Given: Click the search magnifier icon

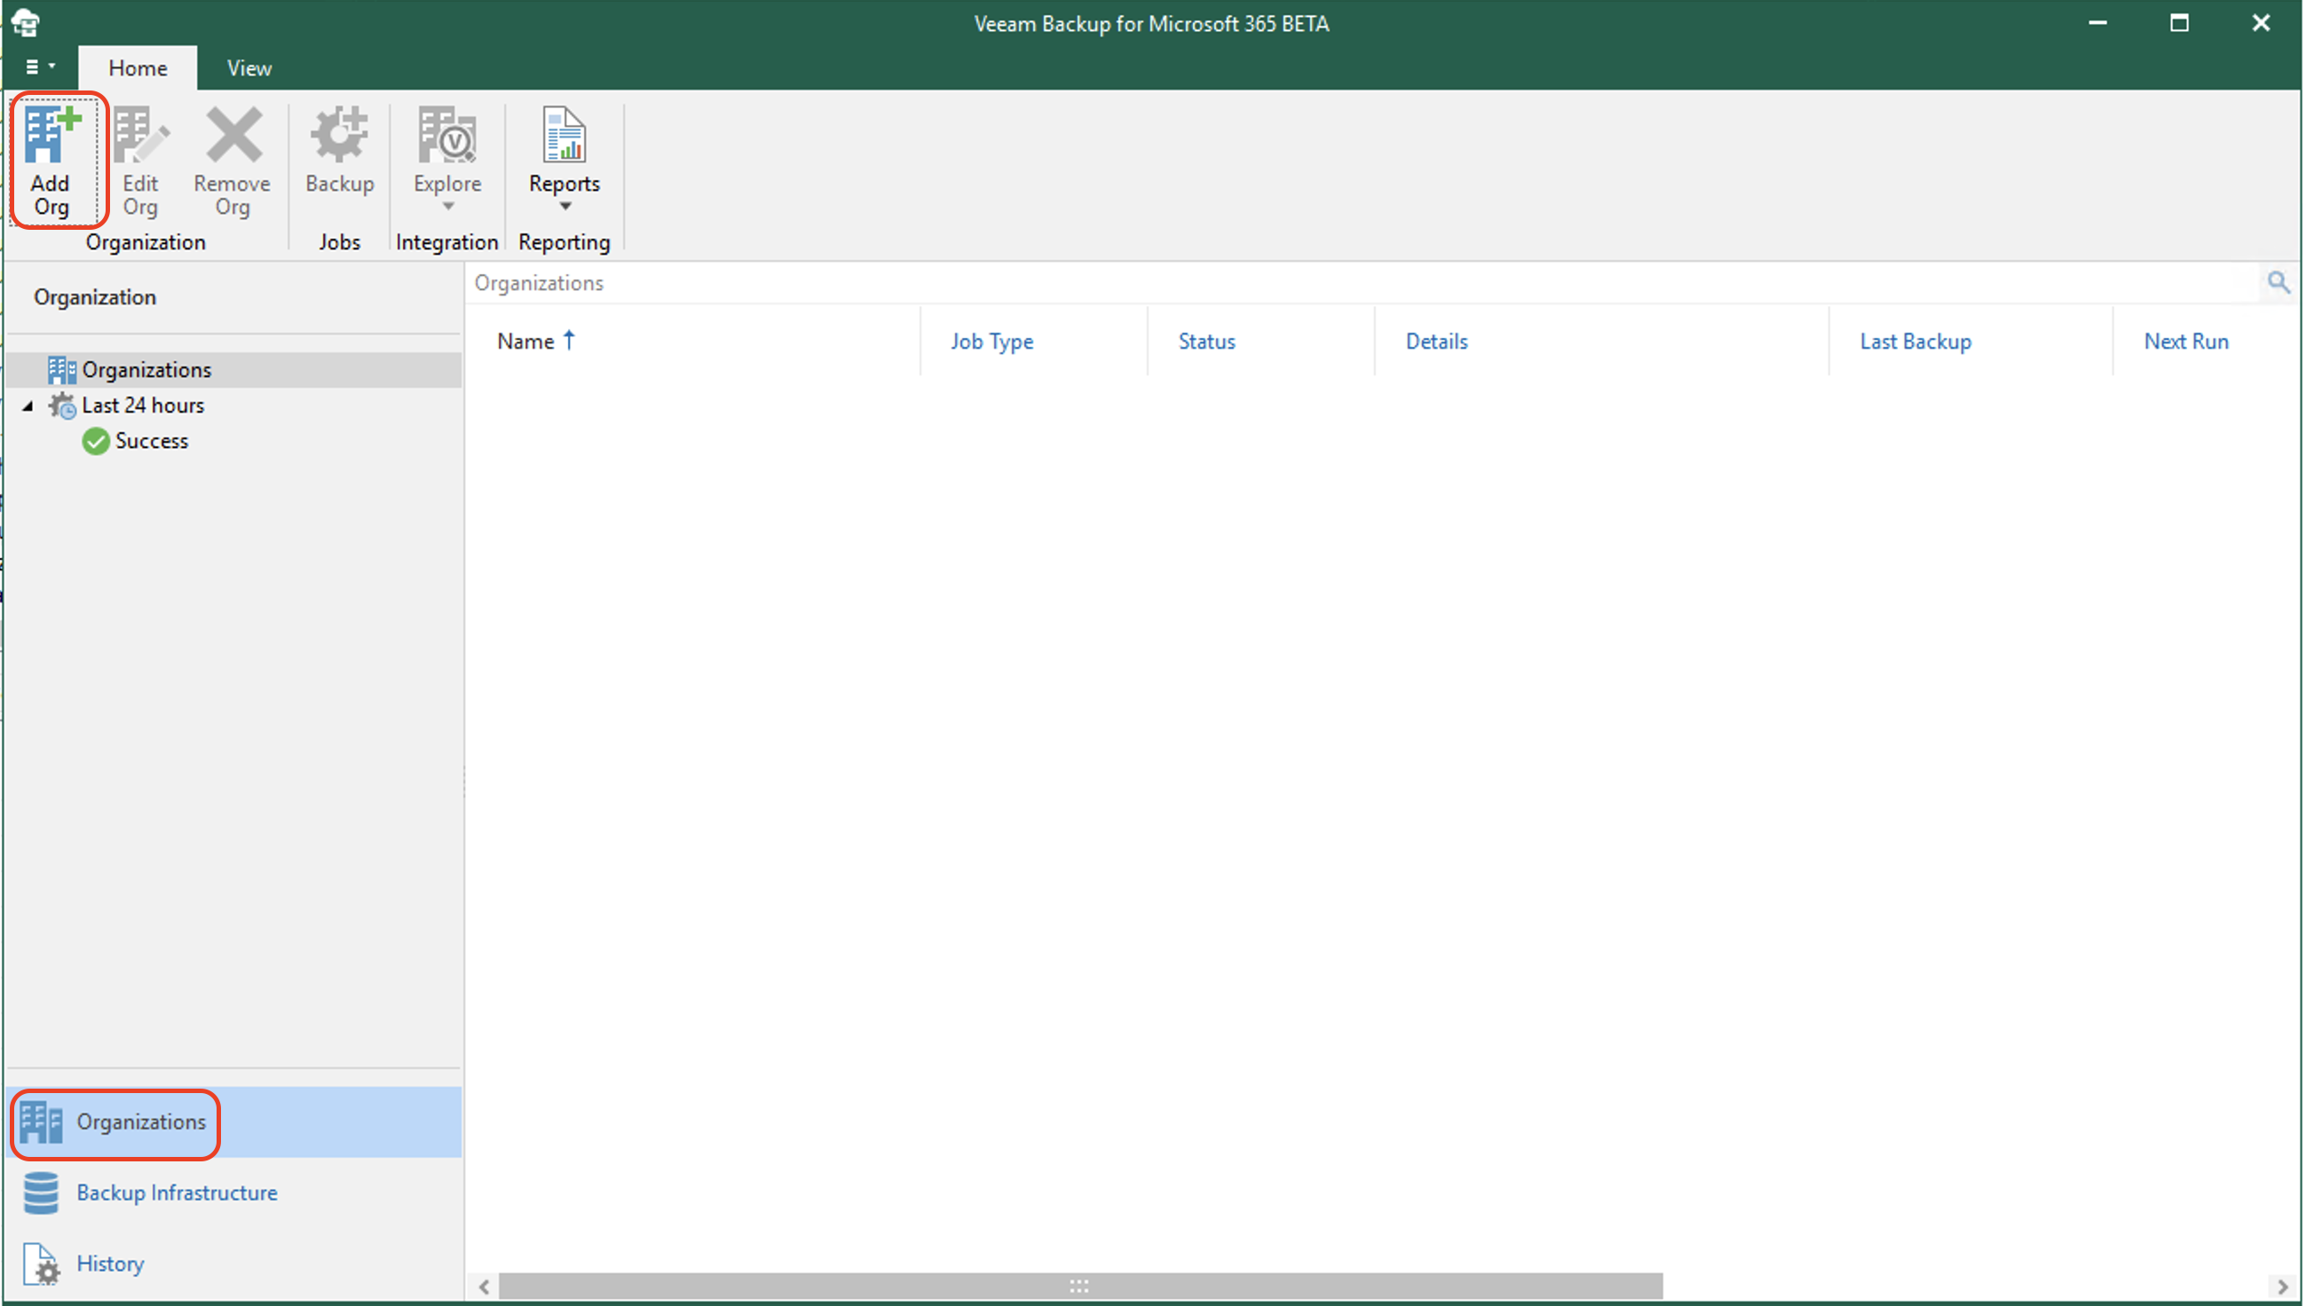Looking at the screenshot, I should point(2279,282).
